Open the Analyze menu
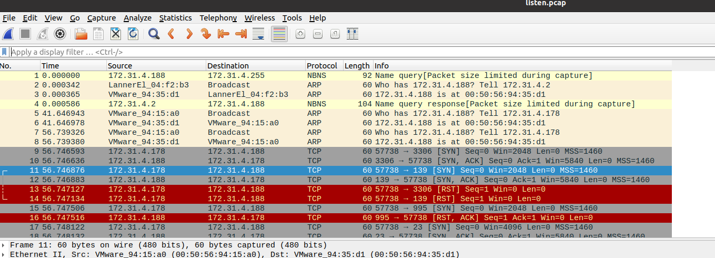 137,18
